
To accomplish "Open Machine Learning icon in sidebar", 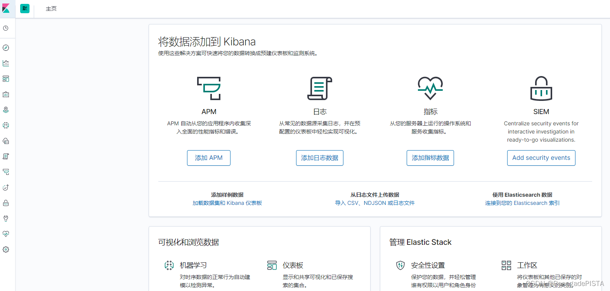I will click(x=6, y=125).
